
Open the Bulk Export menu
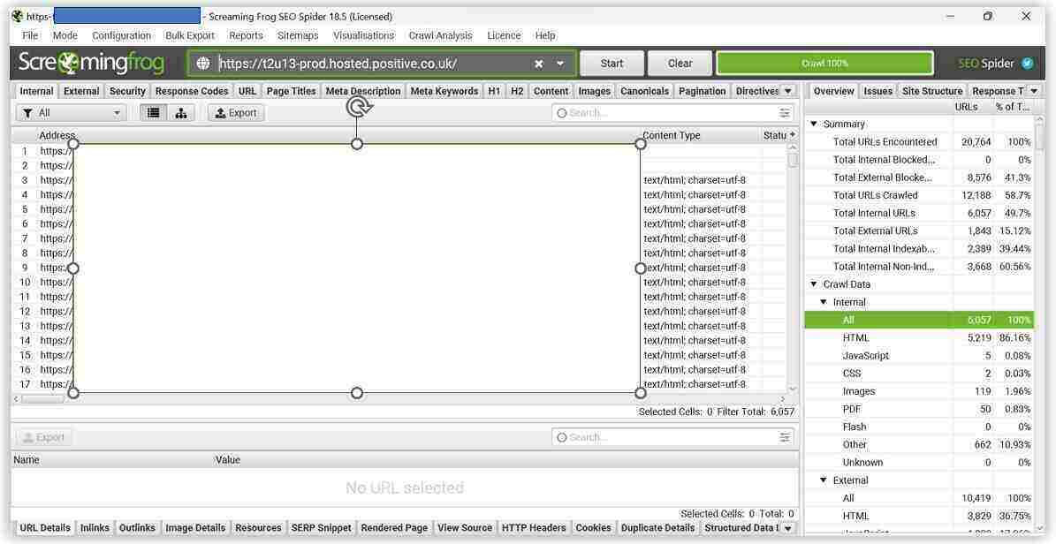(190, 35)
